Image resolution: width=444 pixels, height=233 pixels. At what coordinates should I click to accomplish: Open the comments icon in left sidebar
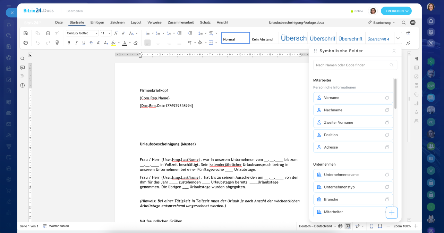coord(23,67)
